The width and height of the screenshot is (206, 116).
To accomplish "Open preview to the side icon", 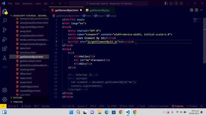I will 192,10.
